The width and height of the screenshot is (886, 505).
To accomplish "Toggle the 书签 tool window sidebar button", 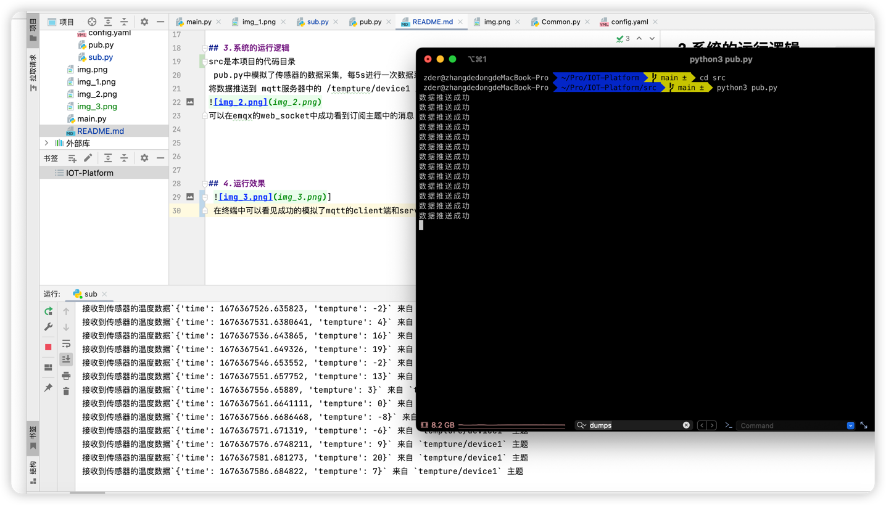I will pos(33,437).
